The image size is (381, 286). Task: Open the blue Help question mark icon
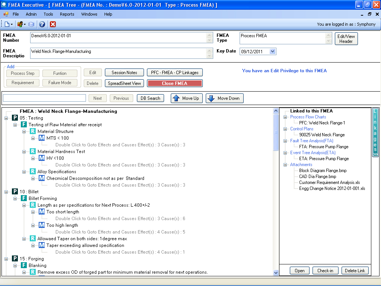[x=42, y=24]
